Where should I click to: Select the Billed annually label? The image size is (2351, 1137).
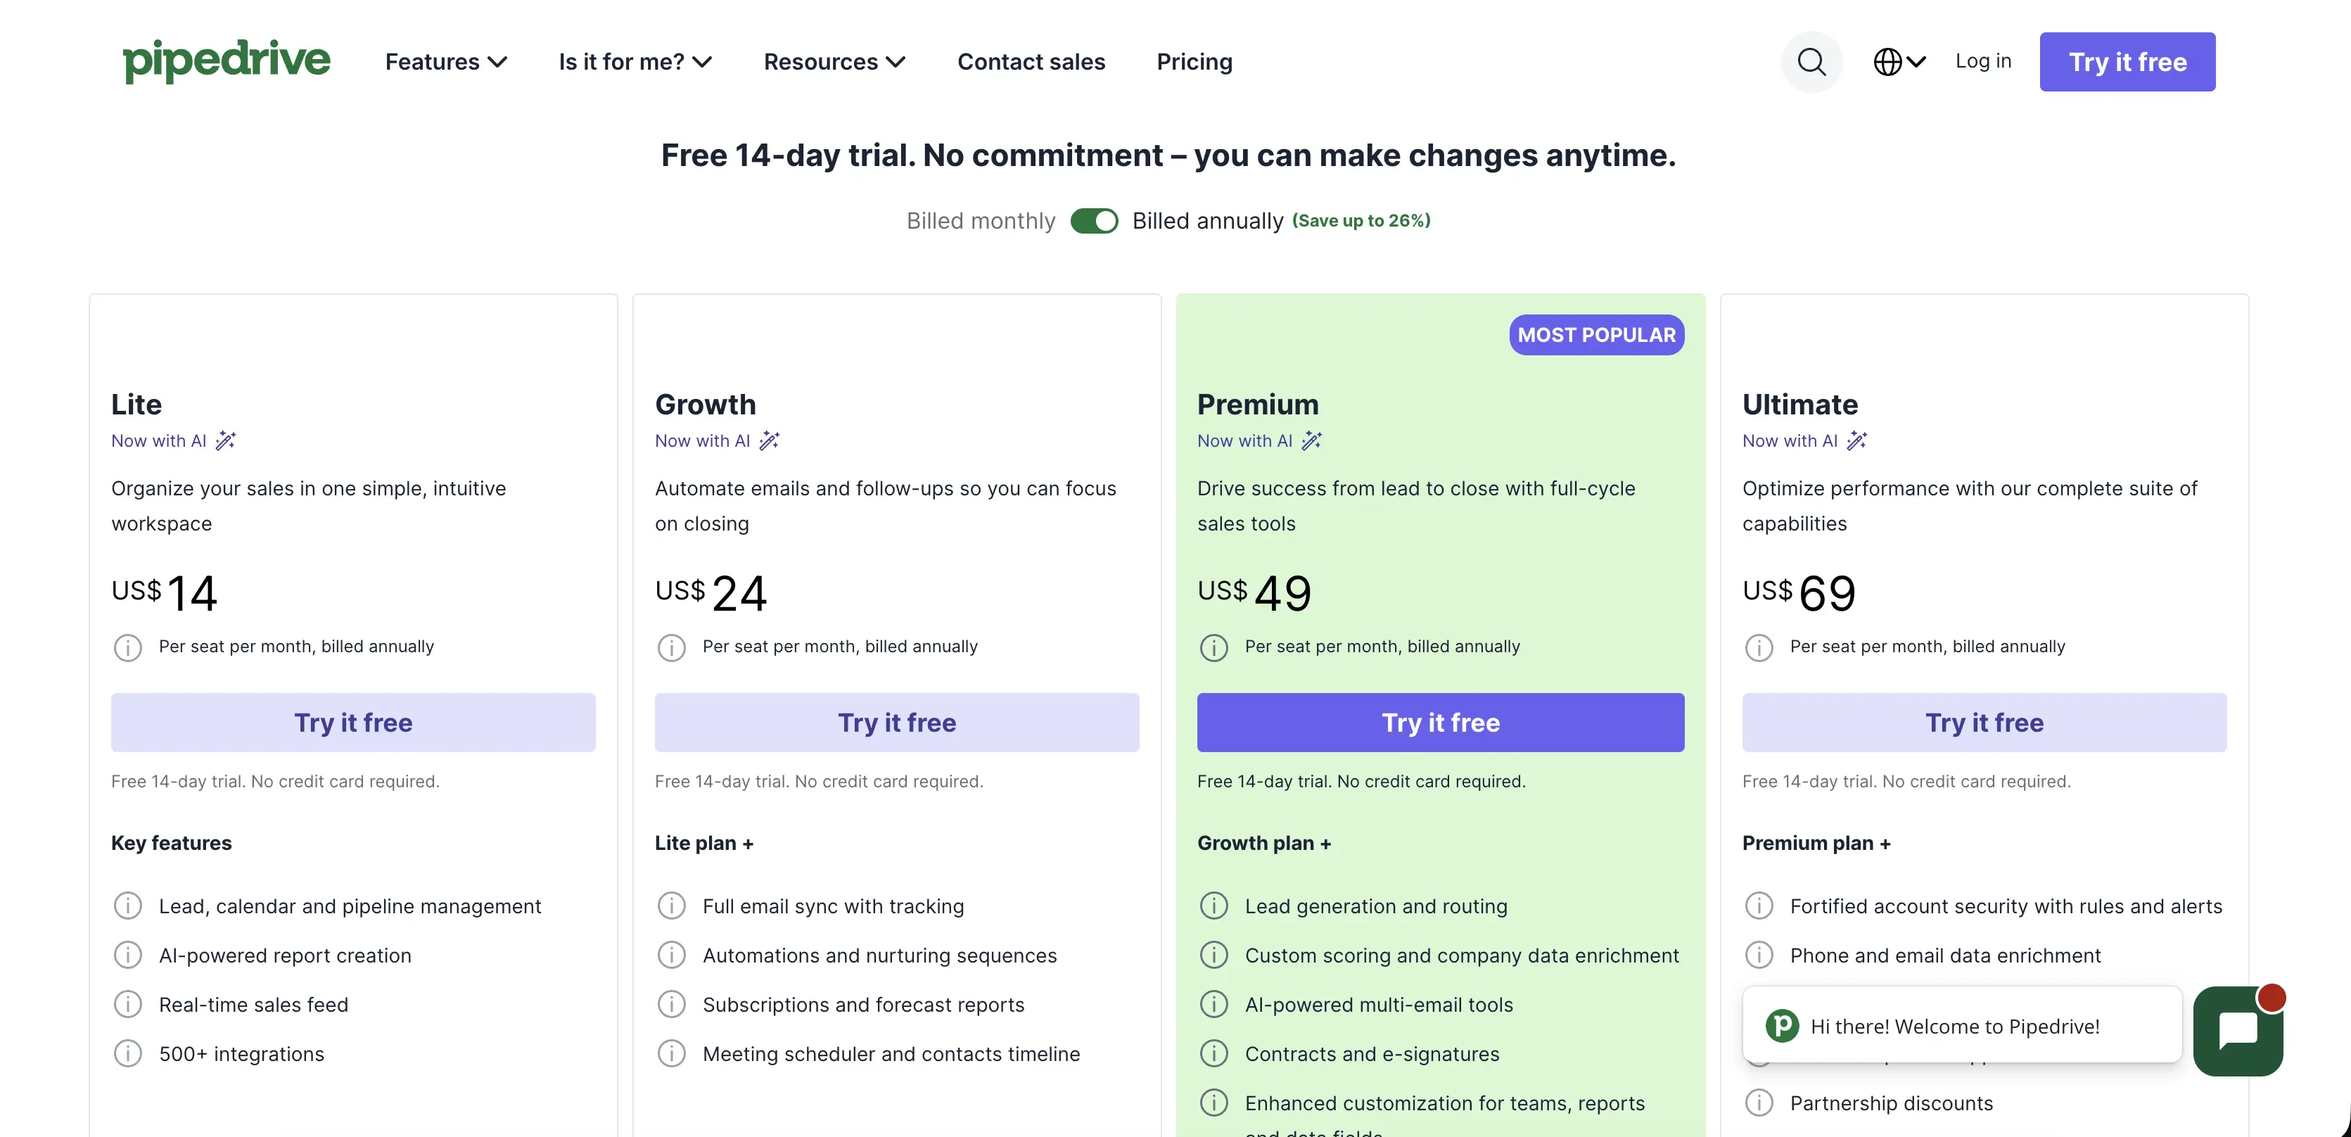coord(1207,221)
